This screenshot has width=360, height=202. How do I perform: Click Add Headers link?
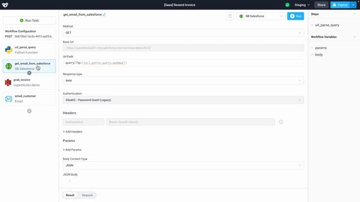coord(73,132)
